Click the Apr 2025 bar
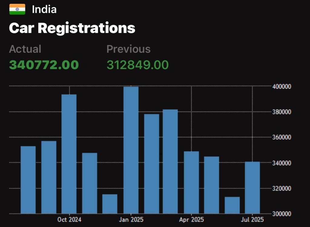Viewport: 310px width, 227px height. [x=191, y=182]
